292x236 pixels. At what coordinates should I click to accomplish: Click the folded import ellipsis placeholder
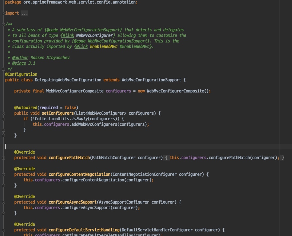click(24, 13)
